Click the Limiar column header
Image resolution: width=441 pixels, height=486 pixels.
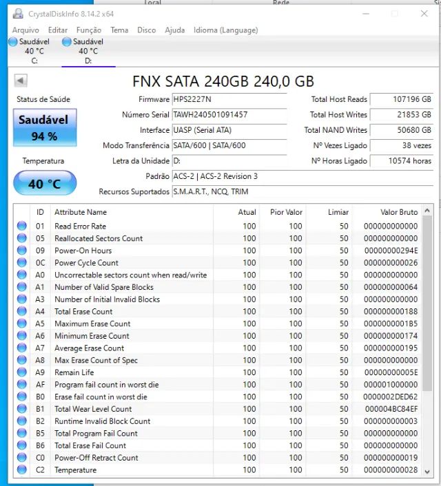tap(329, 212)
